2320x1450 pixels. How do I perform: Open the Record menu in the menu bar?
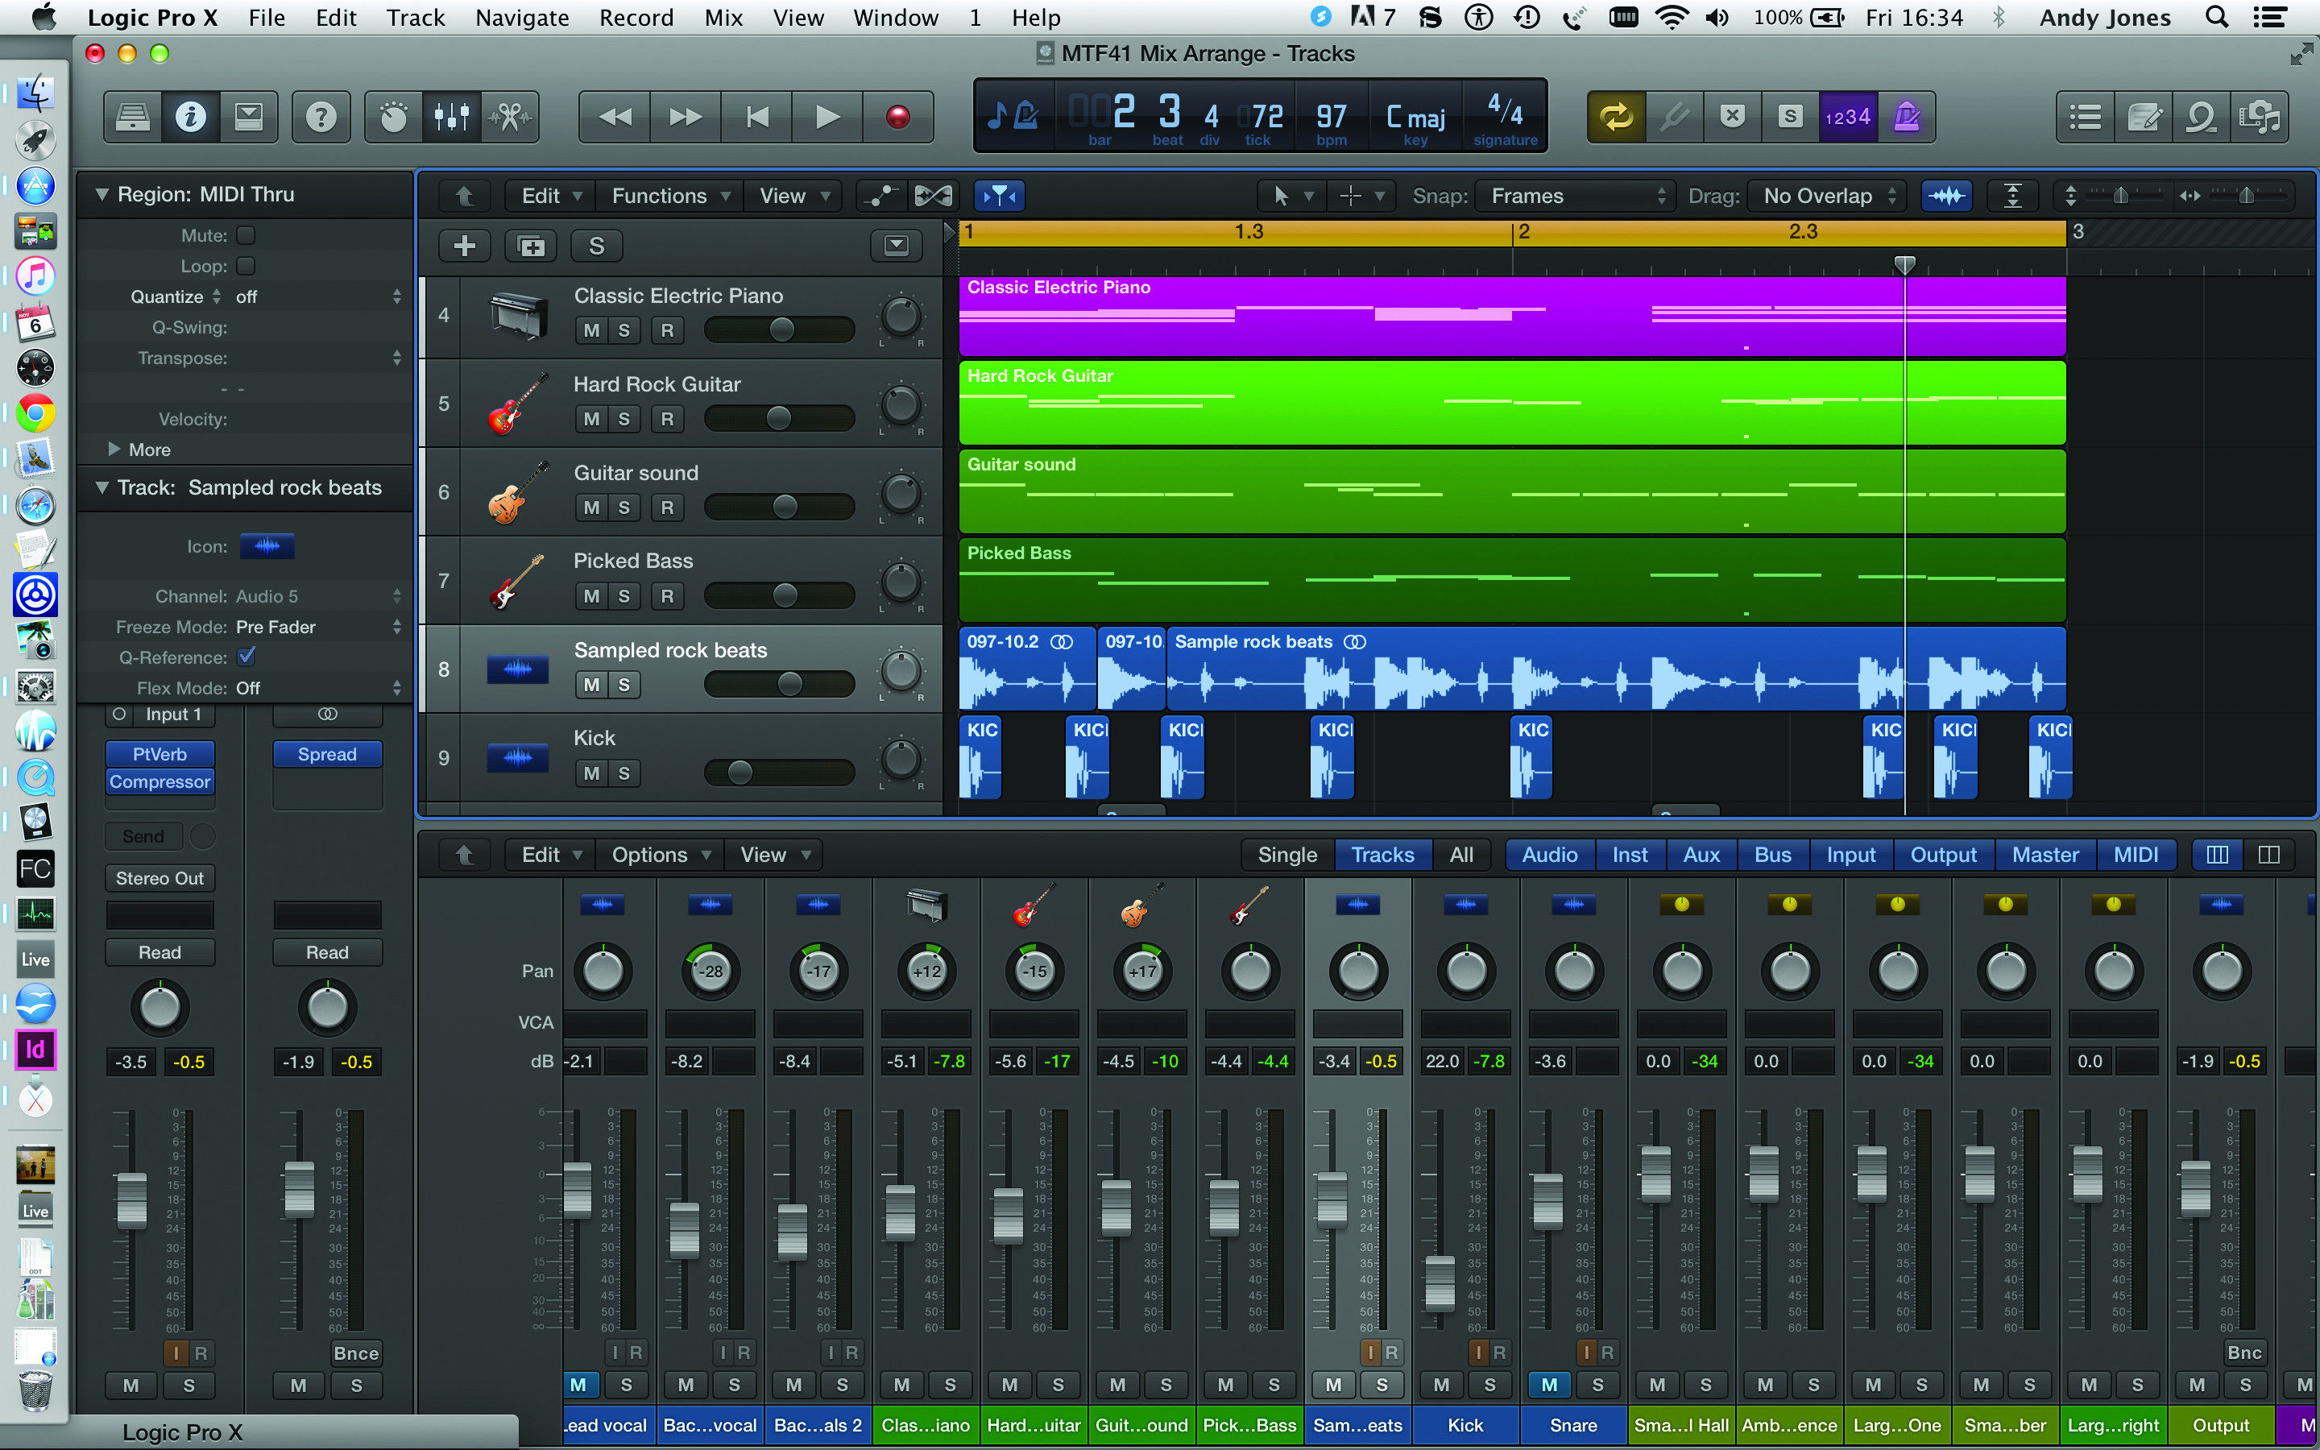(636, 17)
